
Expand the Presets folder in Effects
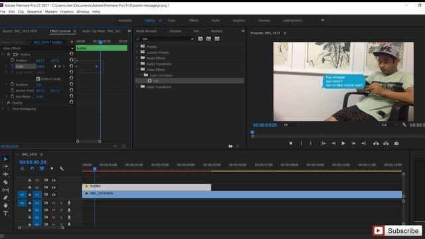pyautogui.click(x=137, y=46)
